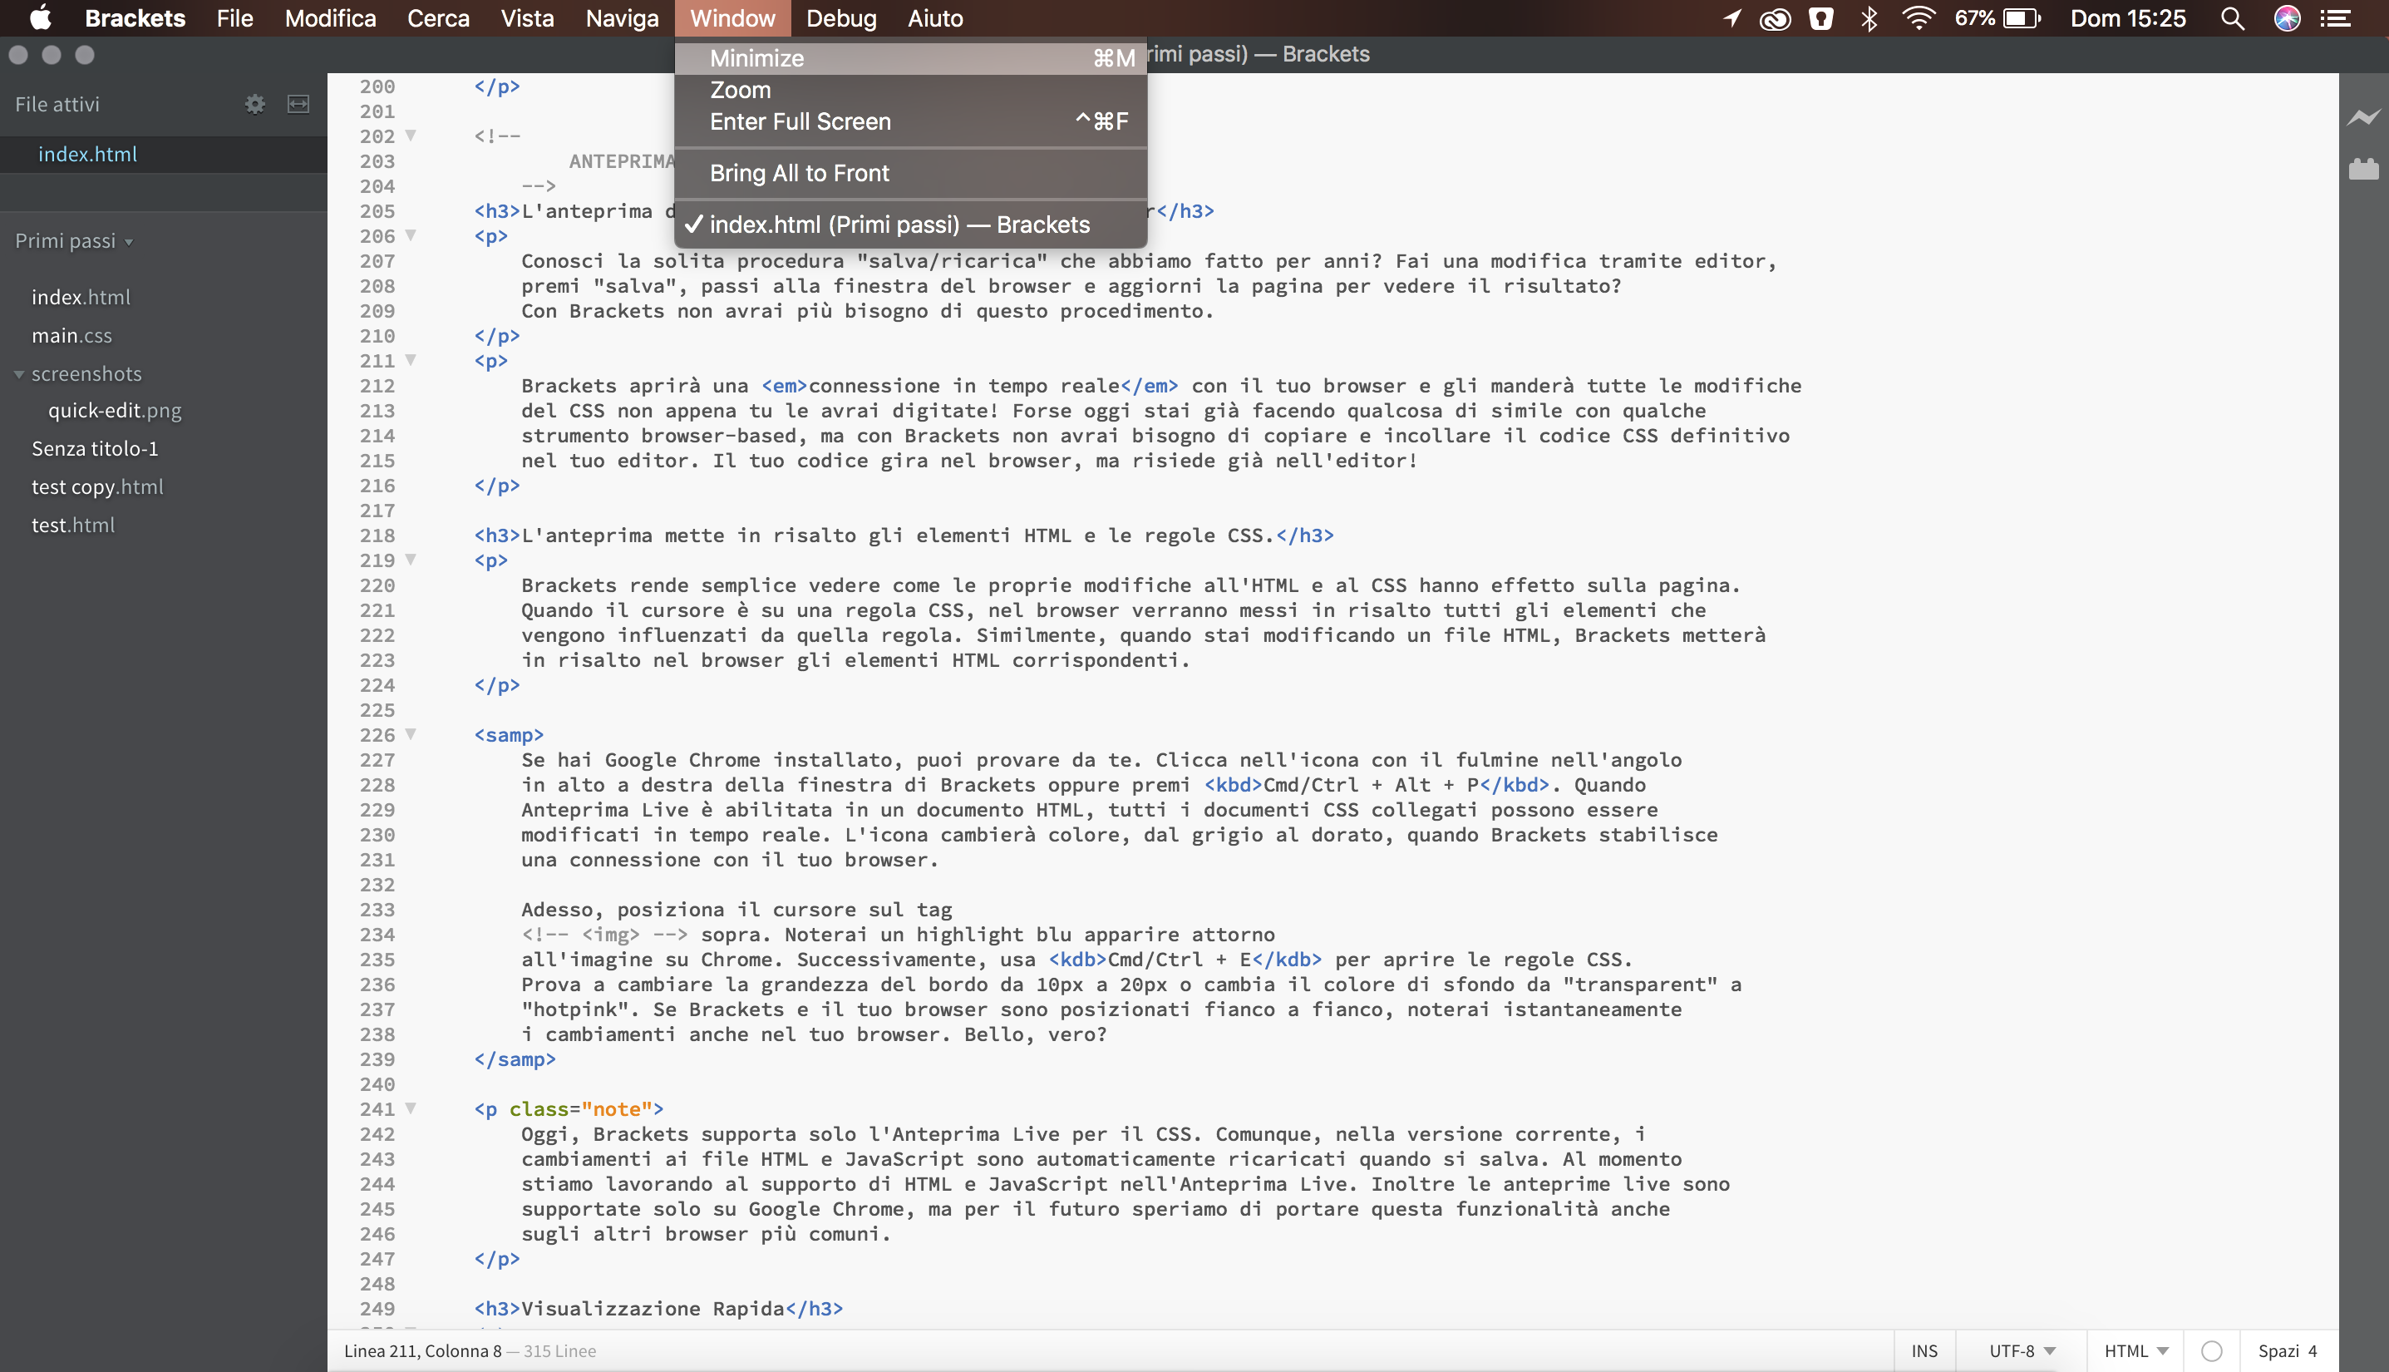This screenshot has width=2389, height=1372.
Task: Open Spotlight search magnifier icon
Action: [2232, 19]
